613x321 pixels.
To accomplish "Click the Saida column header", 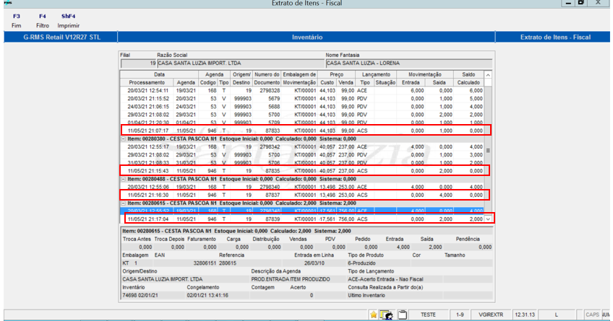I will [439, 83].
